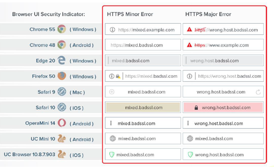Click the HTTPS Minor Error column header
The height and width of the screenshot is (167, 274).
130,14
